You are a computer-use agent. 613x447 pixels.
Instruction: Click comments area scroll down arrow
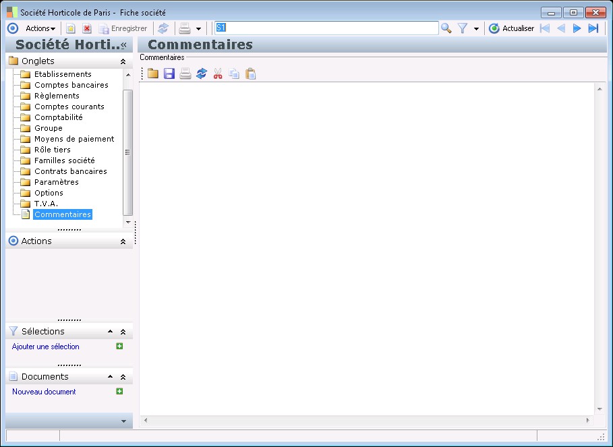pos(600,409)
